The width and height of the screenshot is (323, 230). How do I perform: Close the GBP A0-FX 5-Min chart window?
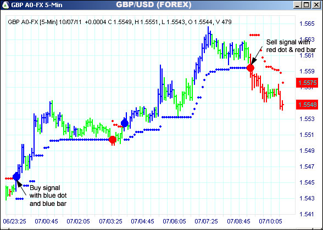[316, 5]
